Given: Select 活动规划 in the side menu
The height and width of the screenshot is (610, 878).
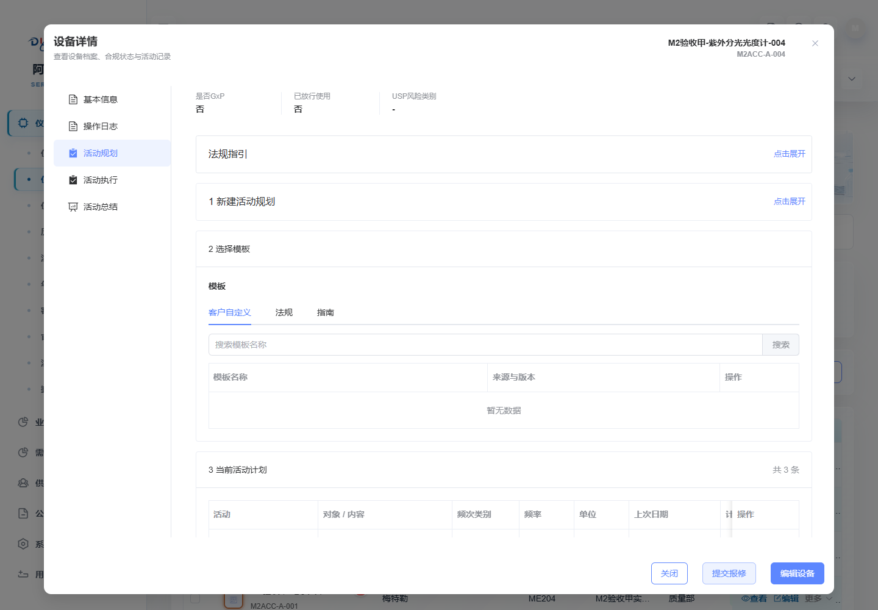Looking at the screenshot, I should [112, 153].
